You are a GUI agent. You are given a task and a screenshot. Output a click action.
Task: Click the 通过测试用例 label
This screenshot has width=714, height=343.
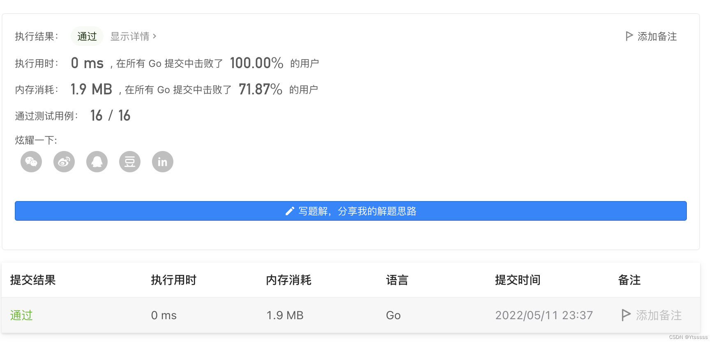coord(46,116)
